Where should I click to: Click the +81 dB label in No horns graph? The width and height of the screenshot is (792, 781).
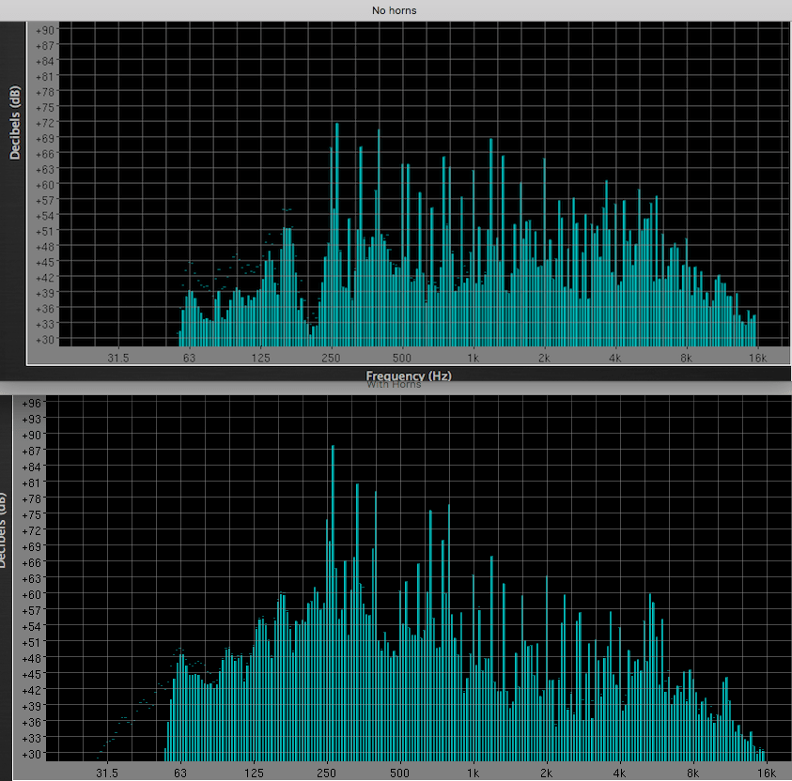pyautogui.click(x=44, y=77)
